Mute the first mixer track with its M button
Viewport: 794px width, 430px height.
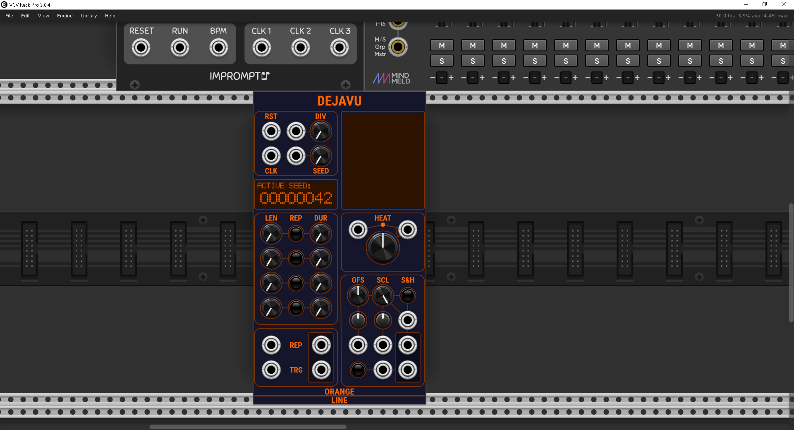(442, 45)
